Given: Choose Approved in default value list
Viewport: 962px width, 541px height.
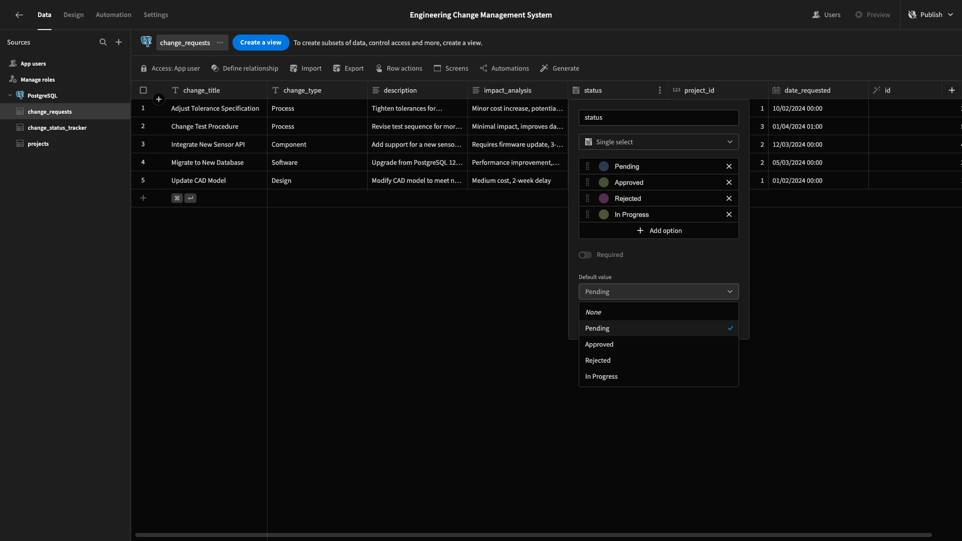Looking at the screenshot, I should click(658, 344).
